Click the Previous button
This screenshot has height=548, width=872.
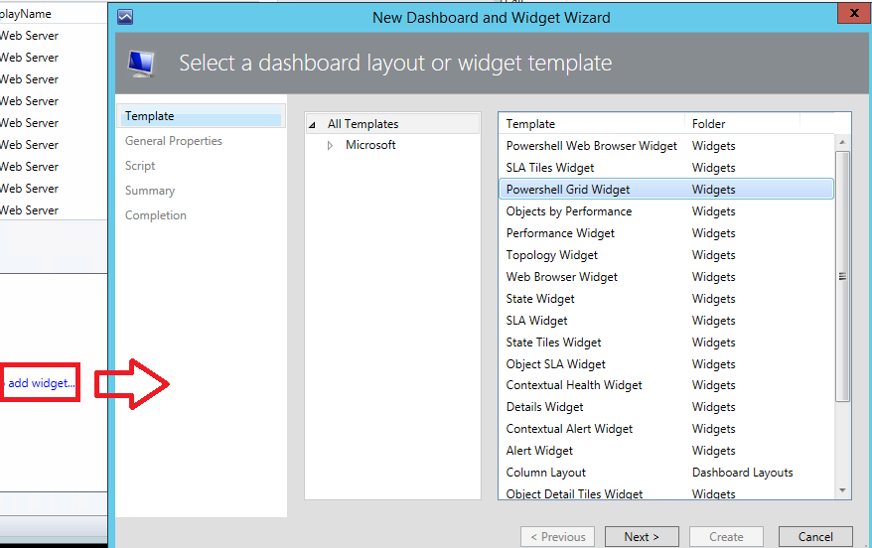point(558,536)
